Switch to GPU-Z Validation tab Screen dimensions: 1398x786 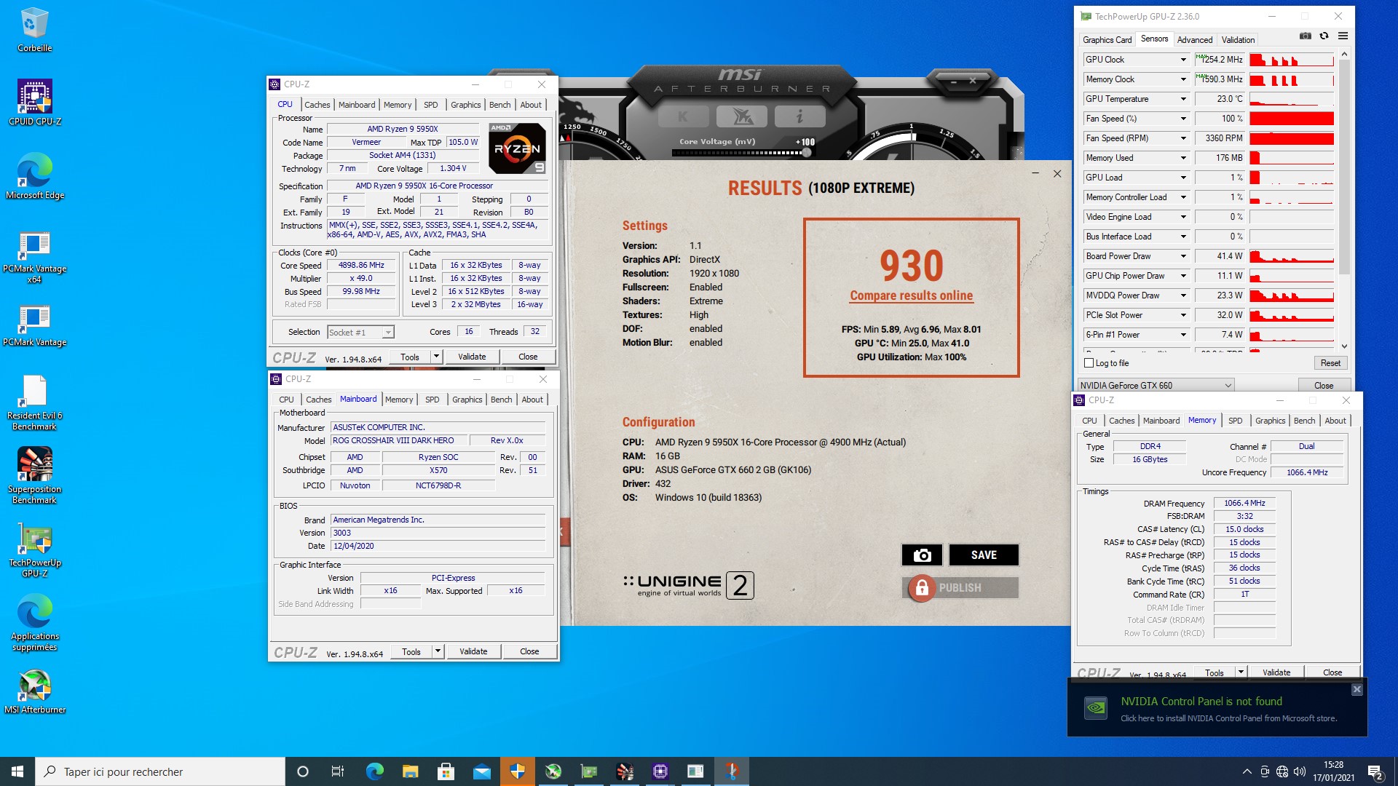click(1238, 40)
